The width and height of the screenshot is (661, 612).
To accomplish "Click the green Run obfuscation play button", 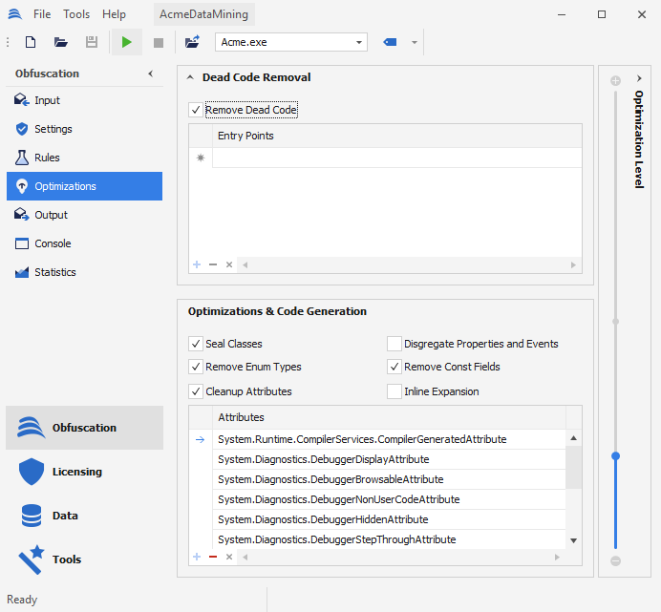I will [126, 42].
